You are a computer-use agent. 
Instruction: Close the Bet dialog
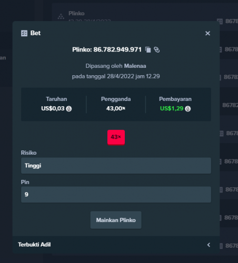tap(207, 33)
